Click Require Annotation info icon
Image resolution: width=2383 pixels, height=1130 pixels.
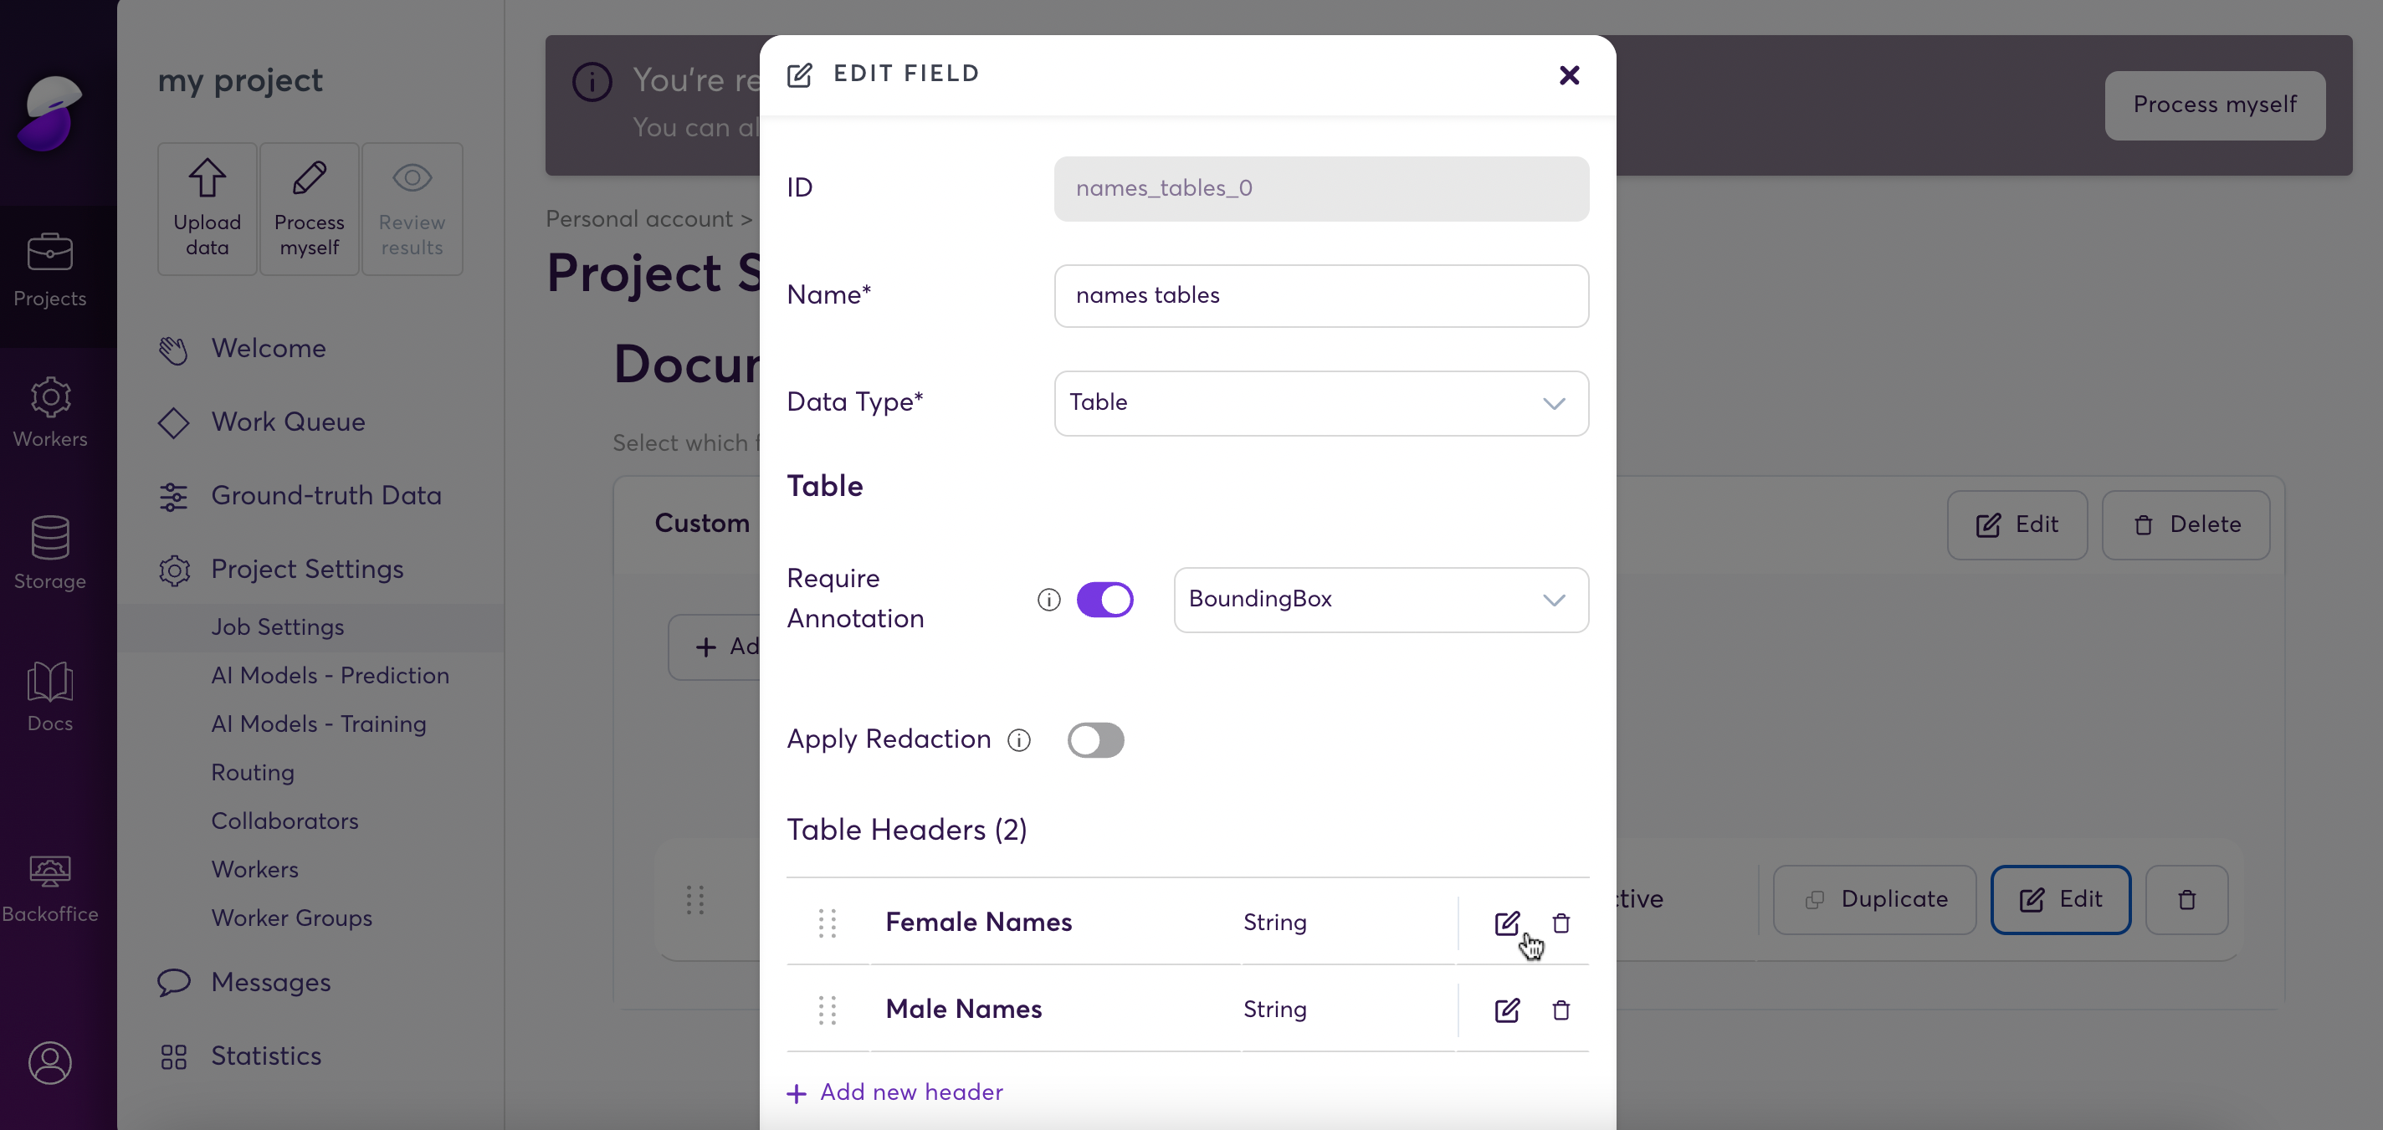(x=1048, y=601)
